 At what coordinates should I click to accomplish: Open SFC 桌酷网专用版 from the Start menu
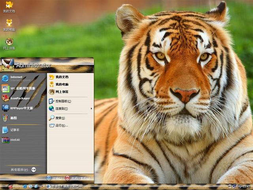click(19, 88)
